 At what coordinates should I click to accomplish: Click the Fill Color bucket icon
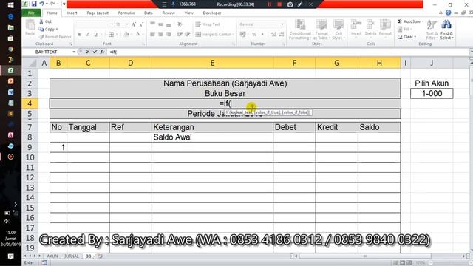coord(126,35)
